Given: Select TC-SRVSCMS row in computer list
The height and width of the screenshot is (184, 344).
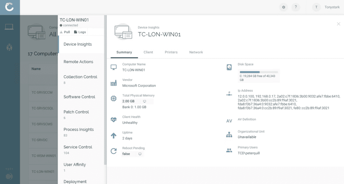Looking at the screenshot, I should coord(43,124).
